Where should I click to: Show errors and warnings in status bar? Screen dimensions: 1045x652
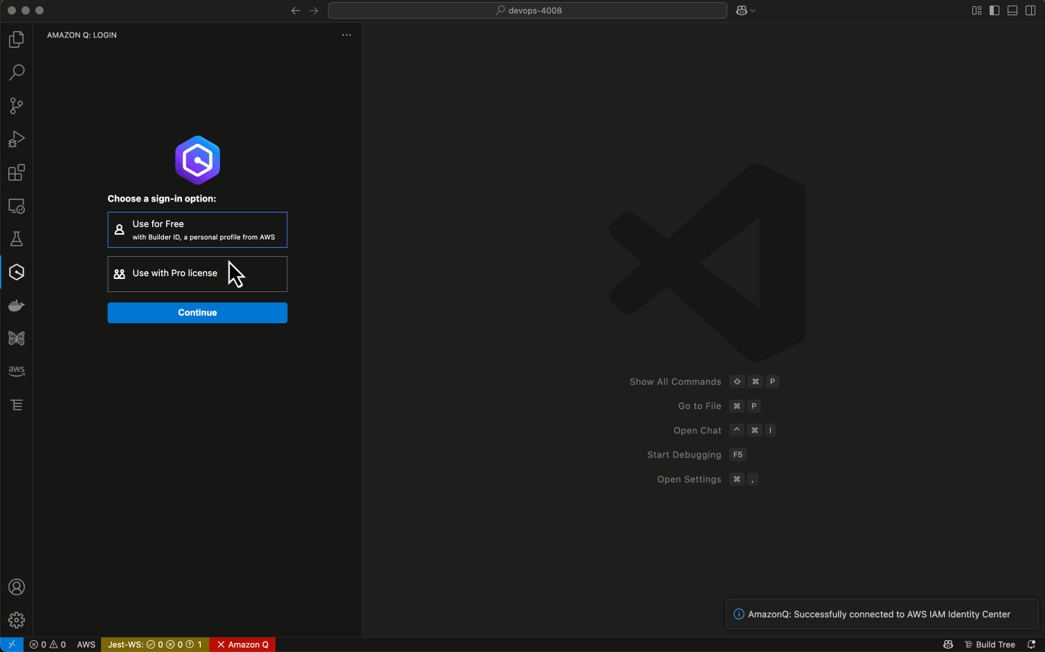(48, 644)
